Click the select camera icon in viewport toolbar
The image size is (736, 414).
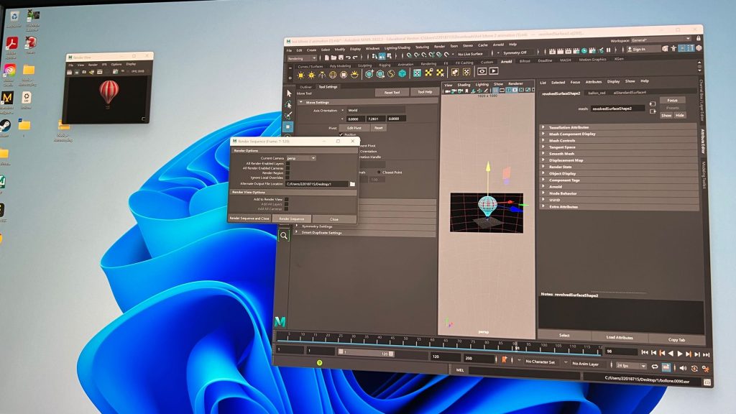click(x=447, y=91)
